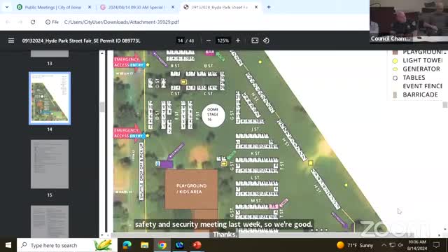Open Chrome from the taskbar

[x=162, y=245]
